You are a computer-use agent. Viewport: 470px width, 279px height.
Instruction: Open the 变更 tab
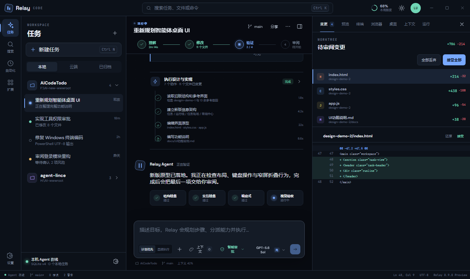pos(327,24)
